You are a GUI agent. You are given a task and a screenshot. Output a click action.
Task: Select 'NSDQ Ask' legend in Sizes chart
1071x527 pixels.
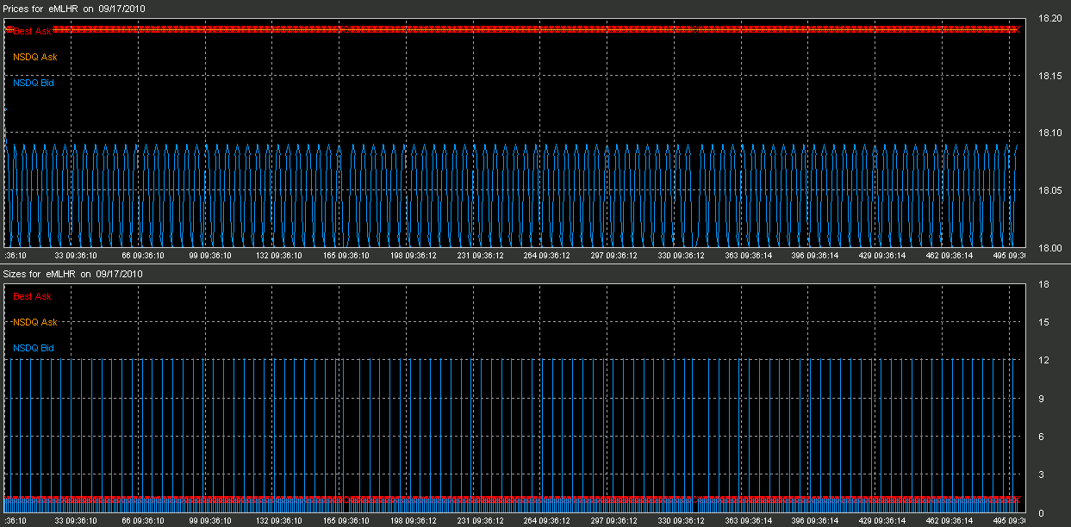pyautogui.click(x=35, y=322)
